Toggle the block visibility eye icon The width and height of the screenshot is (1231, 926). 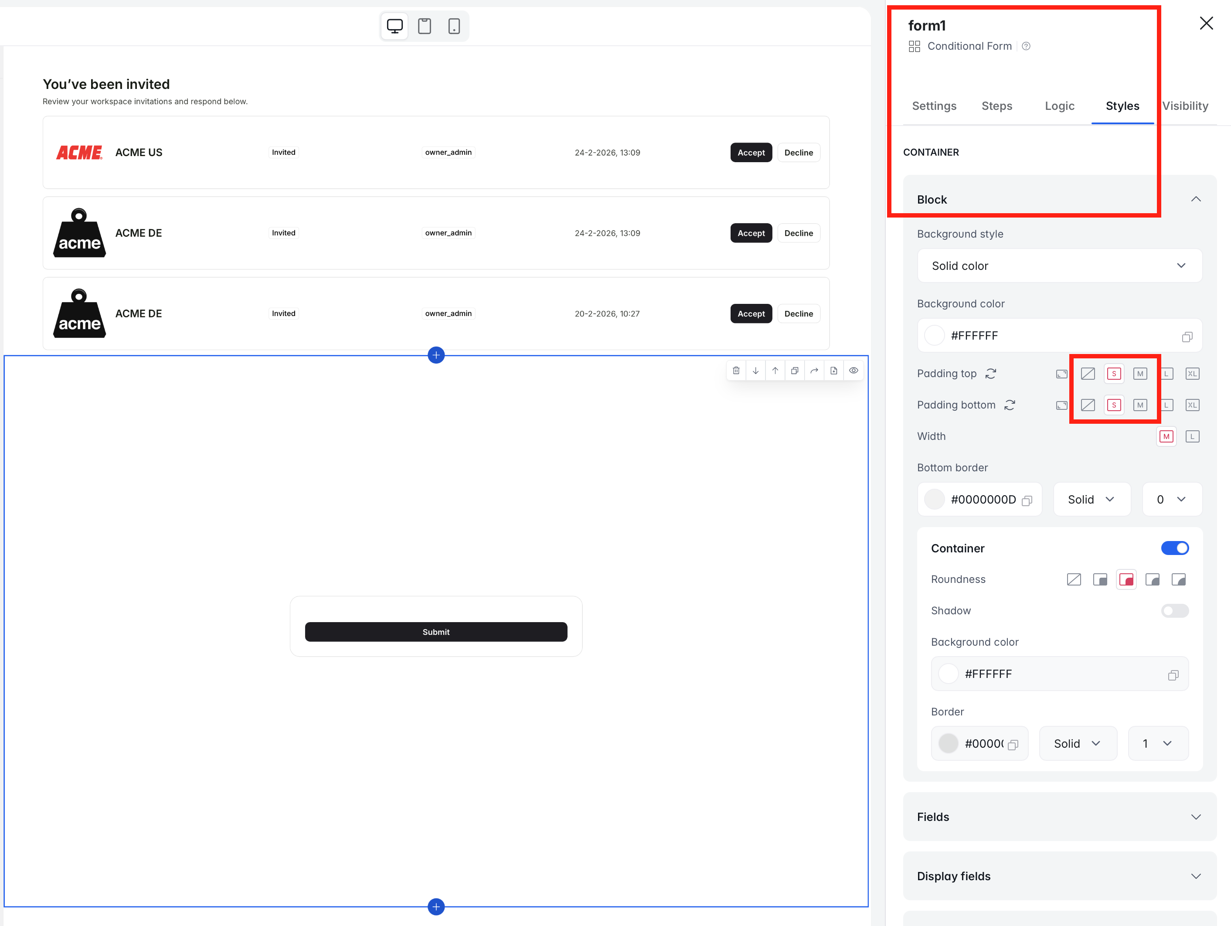853,371
